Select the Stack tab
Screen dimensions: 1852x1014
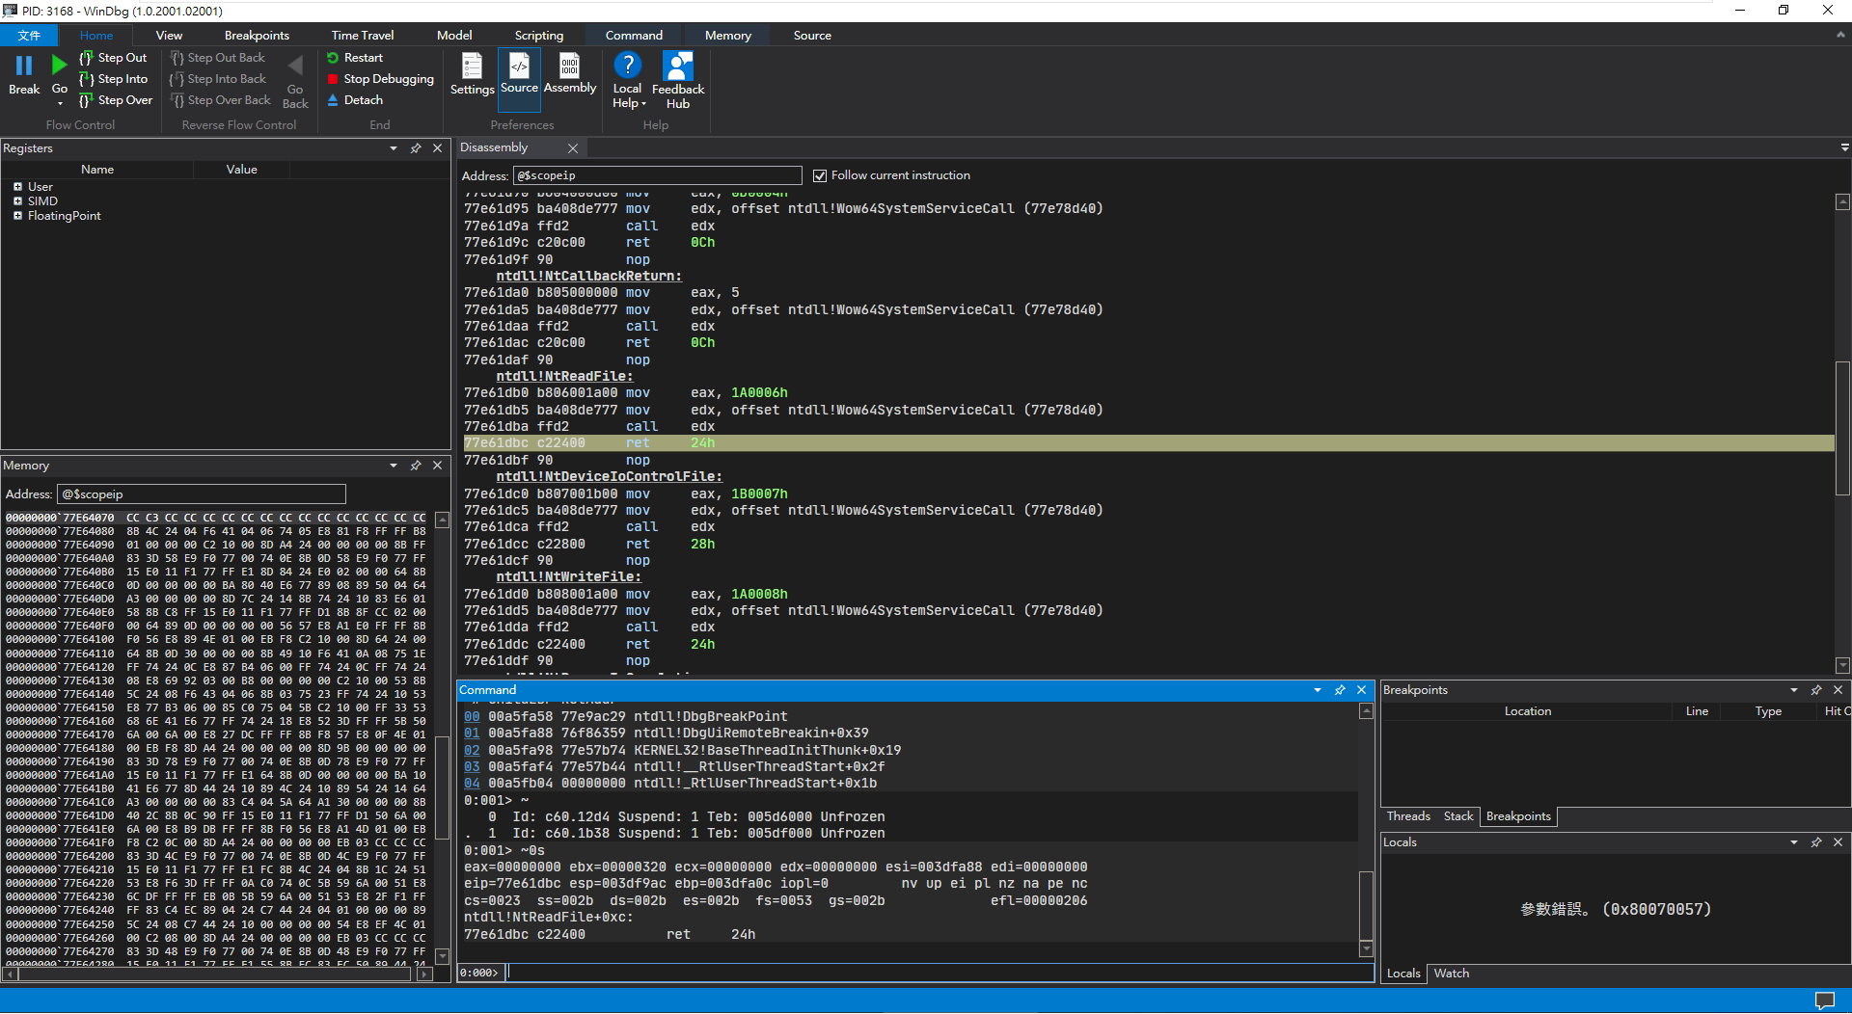point(1458,816)
